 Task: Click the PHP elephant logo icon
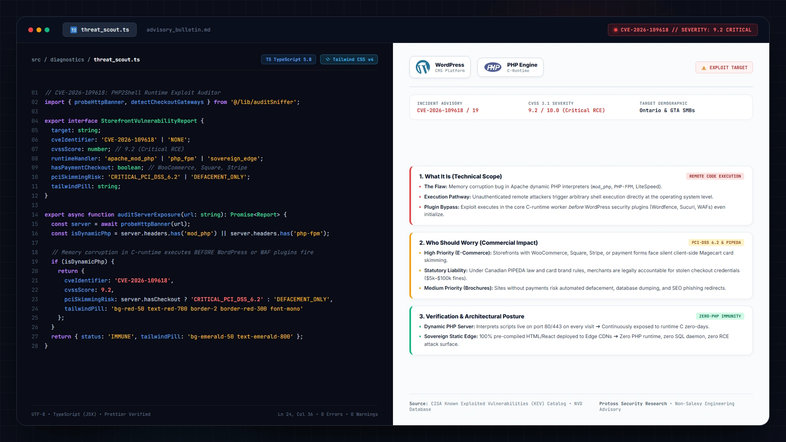493,67
